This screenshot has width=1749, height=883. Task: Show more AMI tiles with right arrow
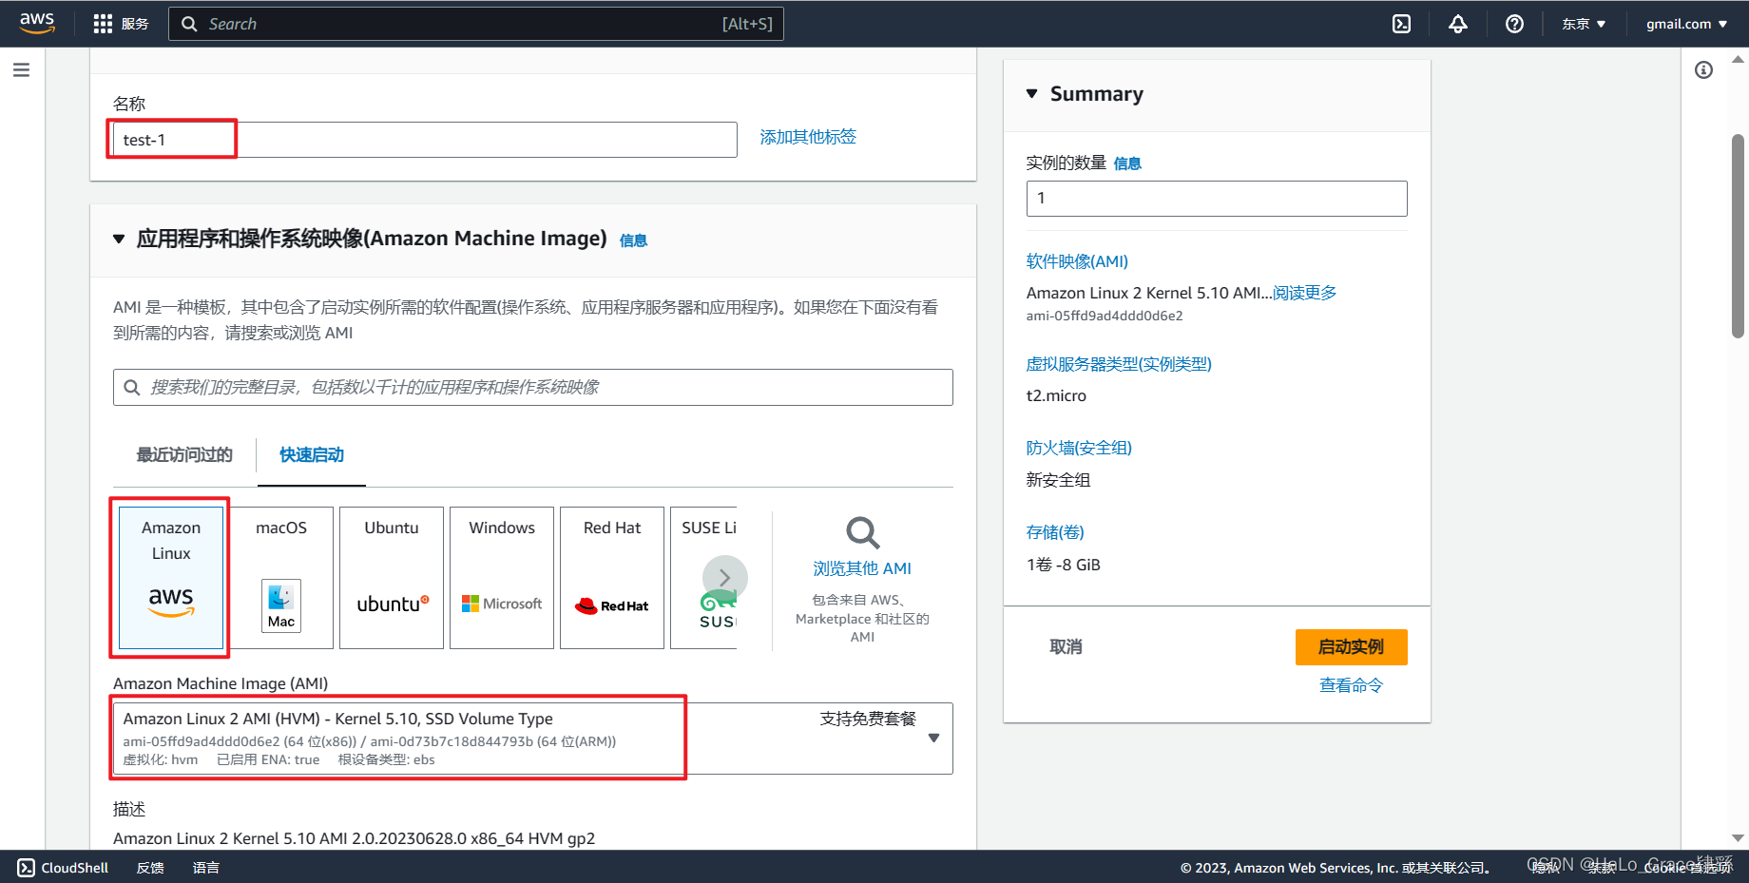(x=725, y=578)
